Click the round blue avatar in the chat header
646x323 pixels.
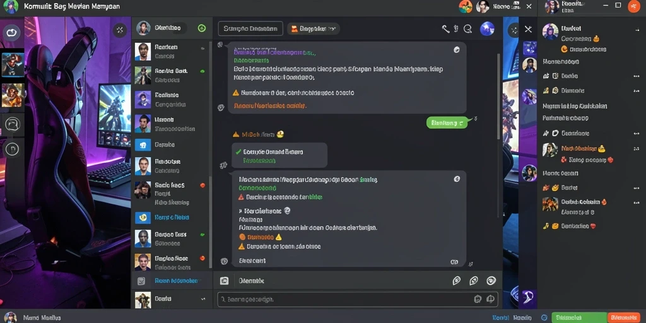click(x=488, y=29)
